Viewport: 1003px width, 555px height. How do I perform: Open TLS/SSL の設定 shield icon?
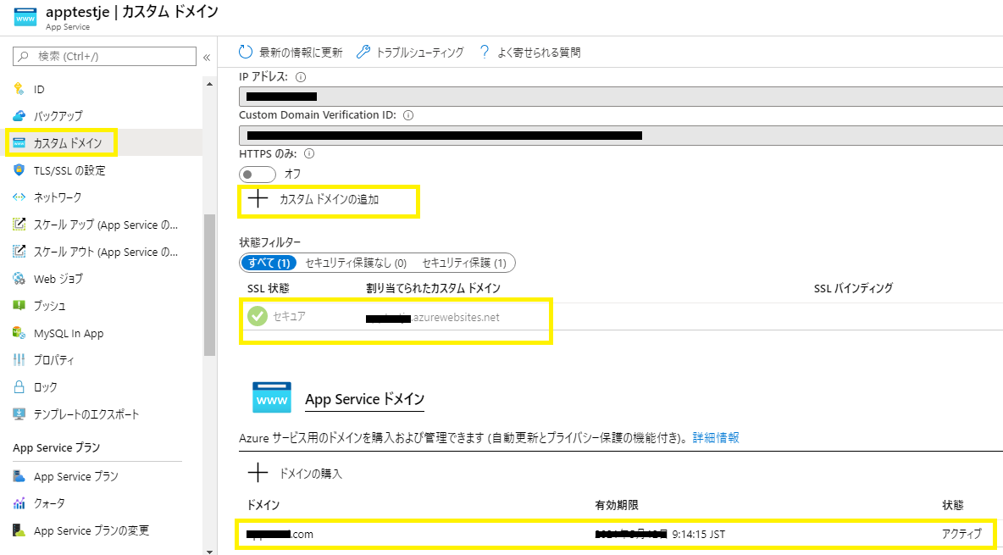[19, 170]
